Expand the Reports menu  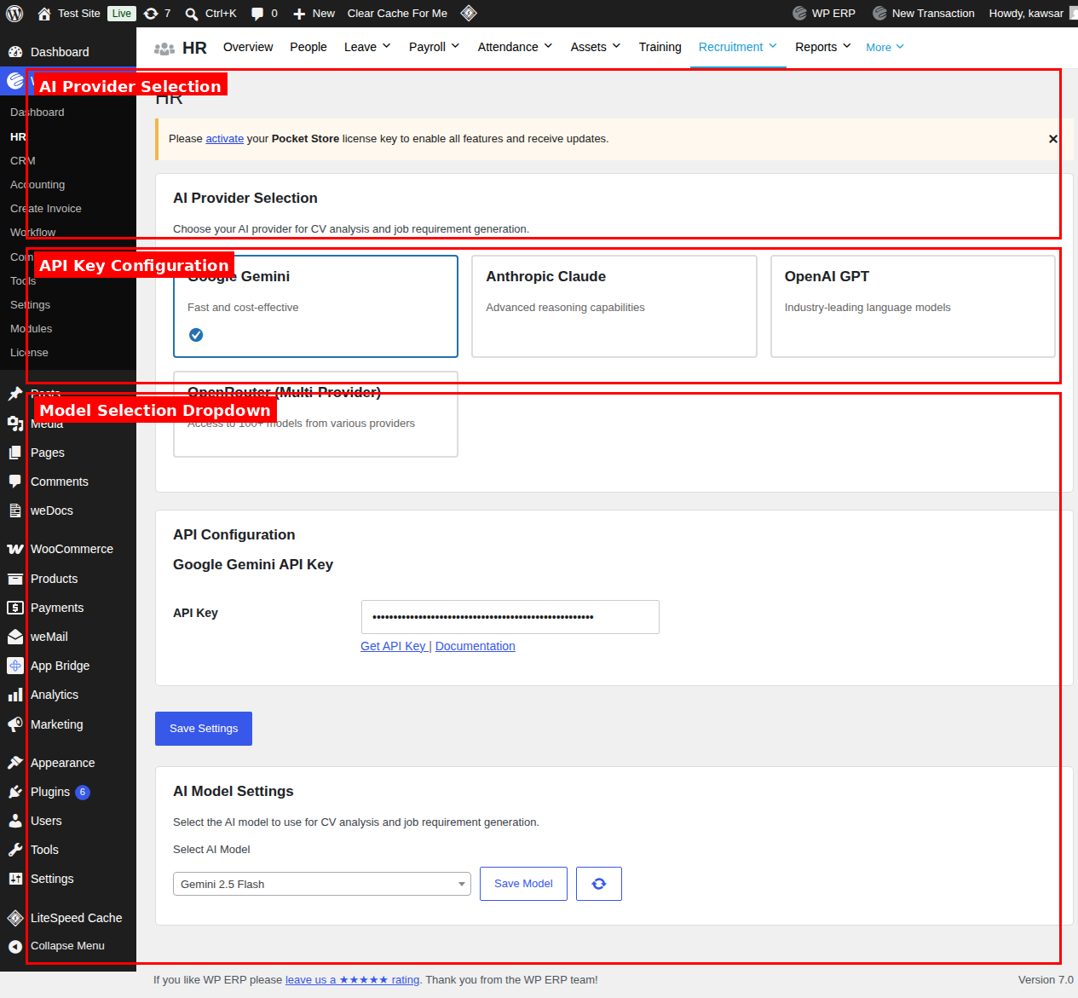(x=823, y=47)
